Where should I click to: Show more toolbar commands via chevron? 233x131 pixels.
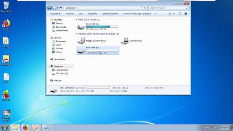point(155,14)
